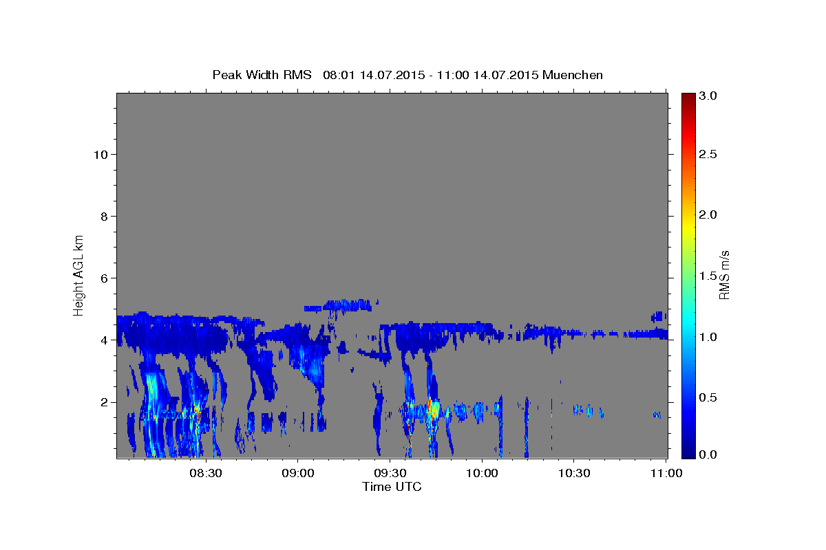Viewport: 826px width, 550px height.
Task: Click the 08:30 time tick label
Action: tap(205, 473)
